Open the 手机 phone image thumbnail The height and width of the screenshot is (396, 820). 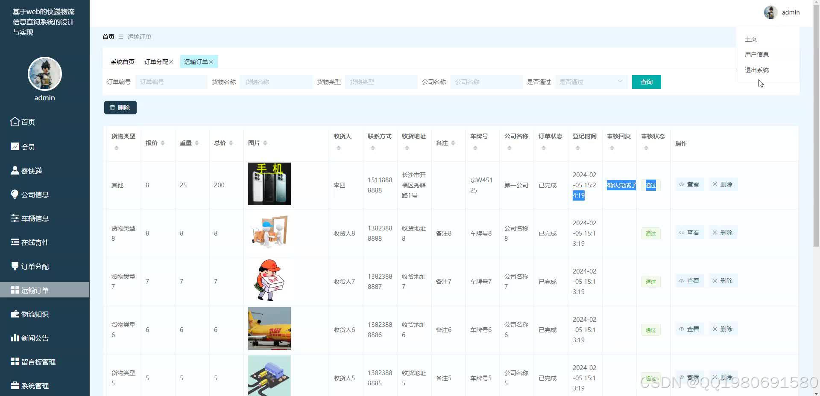269,184
